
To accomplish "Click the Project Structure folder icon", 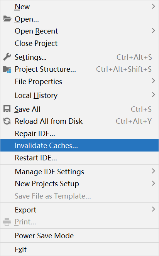I will point(7,69).
